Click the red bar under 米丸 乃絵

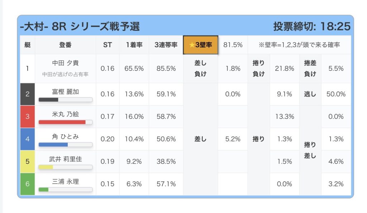pyautogui.click(x=62, y=122)
